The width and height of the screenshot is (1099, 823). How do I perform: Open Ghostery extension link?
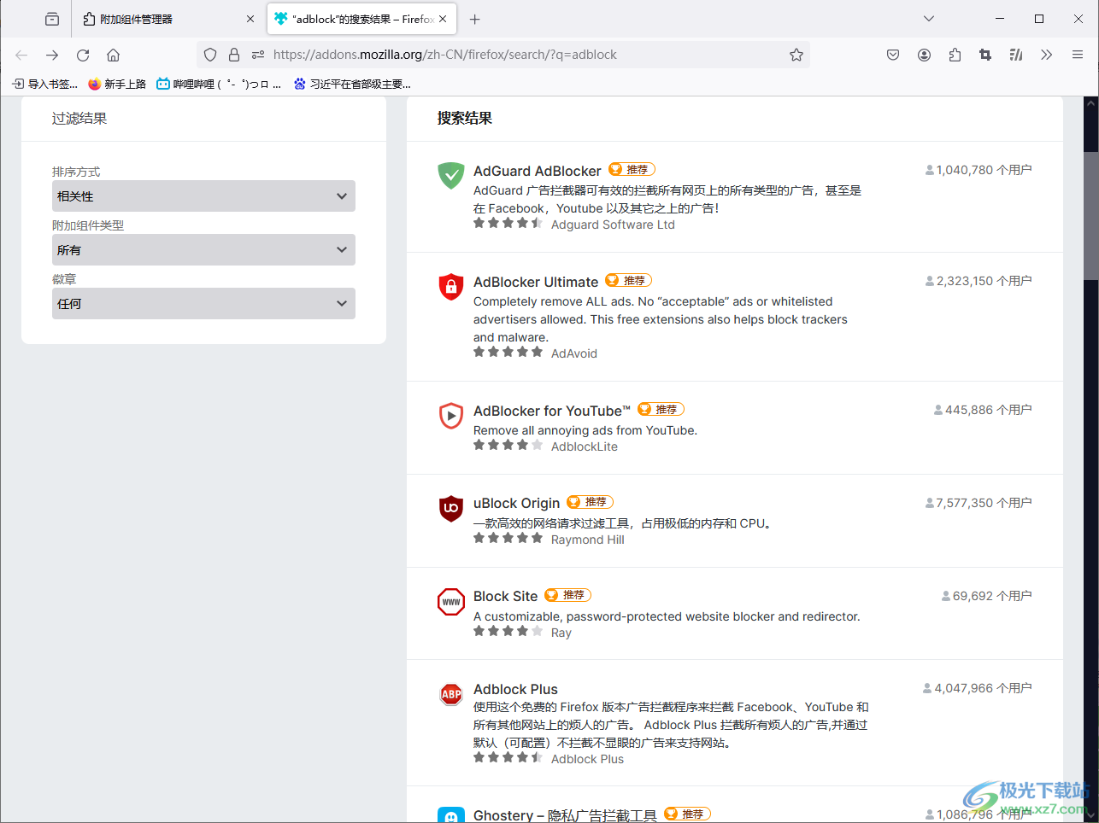[565, 815]
